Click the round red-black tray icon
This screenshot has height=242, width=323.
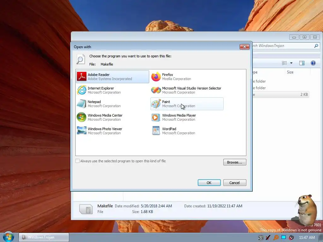coord(291,238)
